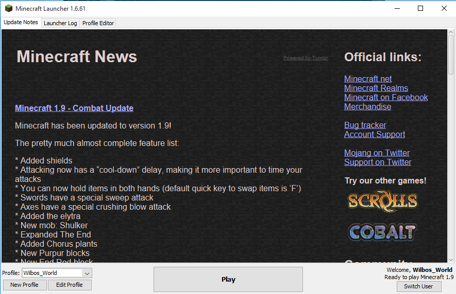Click the Minecraft grass block icon in title bar
Image resolution: width=456 pixels, height=294 pixels.
(x=9, y=8)
